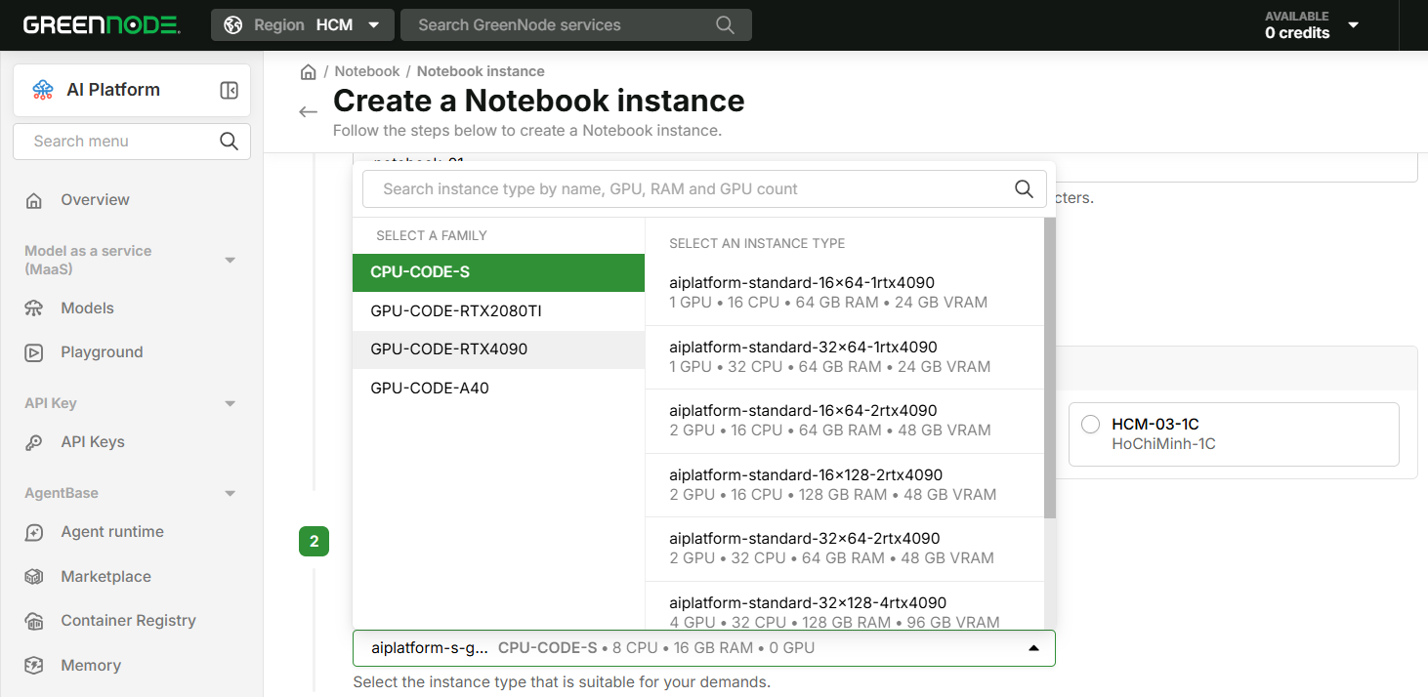
Task: Collapse the AgentBase section
Action: click(x=231, y=493)
